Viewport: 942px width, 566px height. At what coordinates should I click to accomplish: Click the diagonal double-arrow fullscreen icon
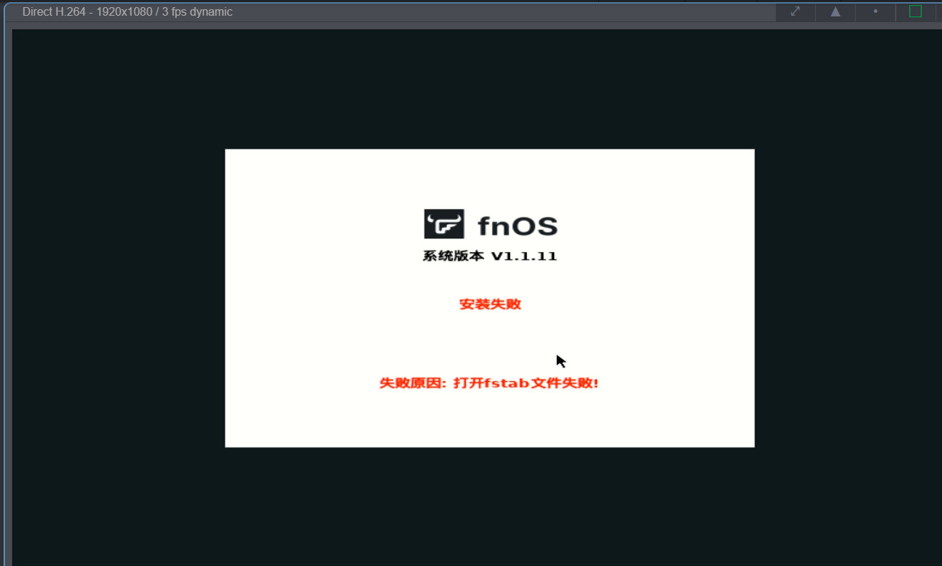pyautogui.click(x=795, y=11)
